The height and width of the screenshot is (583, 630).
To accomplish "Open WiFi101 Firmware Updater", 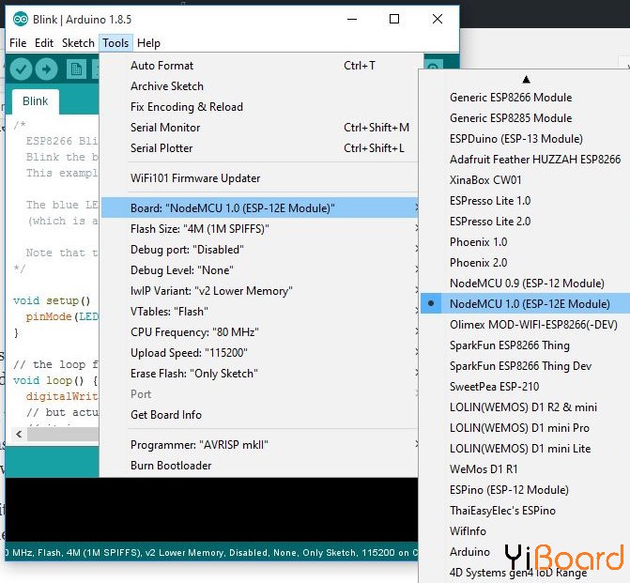I will (259, 178).
